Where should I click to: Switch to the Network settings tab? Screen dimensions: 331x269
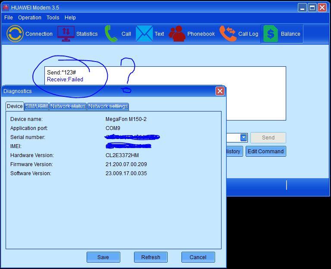[108, 106]
